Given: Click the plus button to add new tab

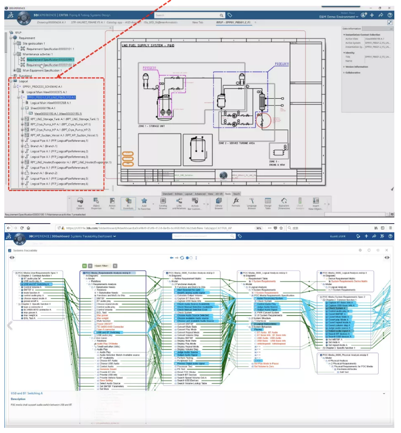Looking at the screenshot, I should (x=255, y=22).
